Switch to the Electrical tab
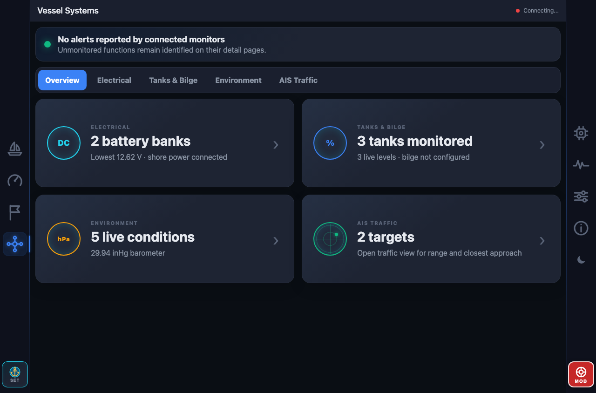596x393 pixels. click(x=114, y=80)
